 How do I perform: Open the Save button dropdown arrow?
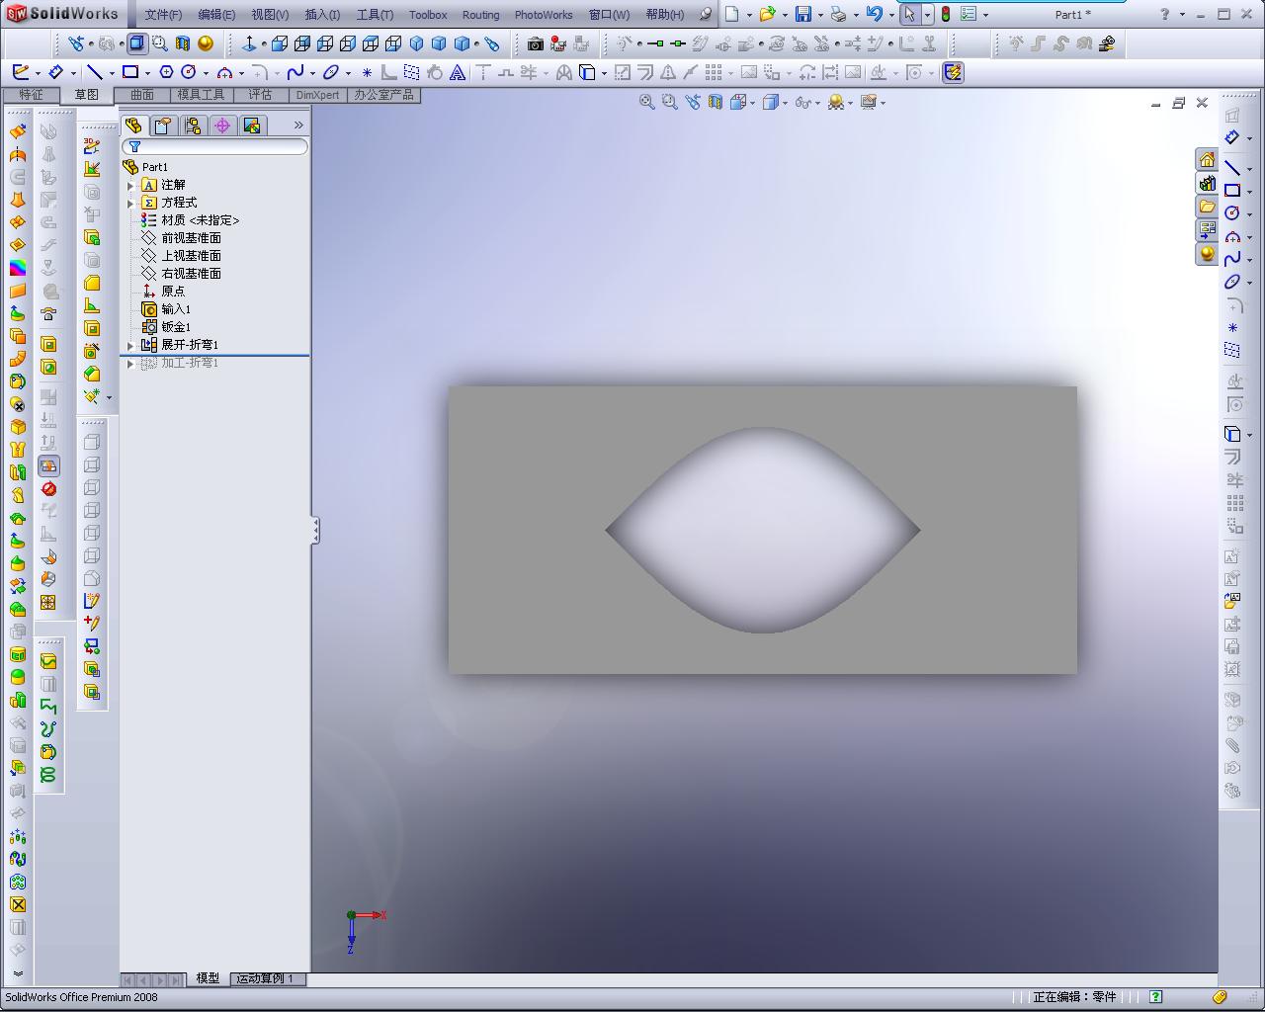(x=820, y=15)
